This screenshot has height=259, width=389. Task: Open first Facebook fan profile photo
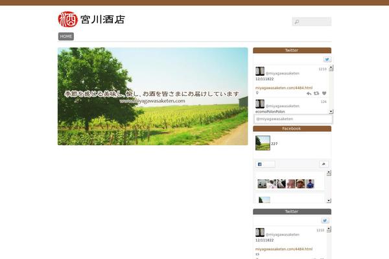(262, 184)
